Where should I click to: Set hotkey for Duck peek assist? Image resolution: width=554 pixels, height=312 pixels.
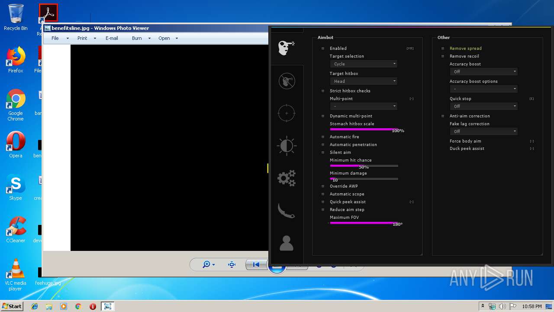(532, 149)
